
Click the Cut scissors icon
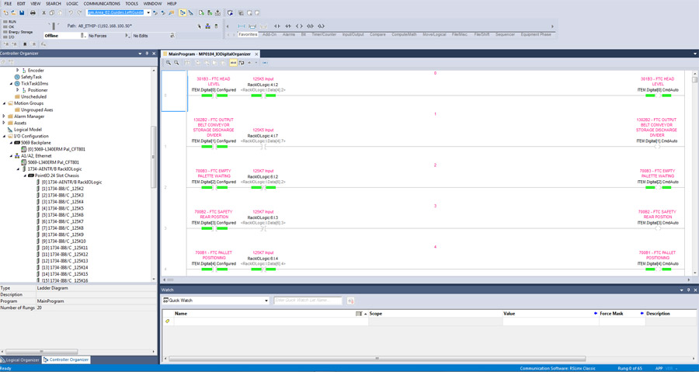43,12
